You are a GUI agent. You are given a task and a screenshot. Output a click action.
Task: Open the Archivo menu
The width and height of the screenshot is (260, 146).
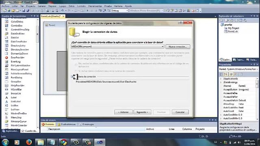click(5, 6)
